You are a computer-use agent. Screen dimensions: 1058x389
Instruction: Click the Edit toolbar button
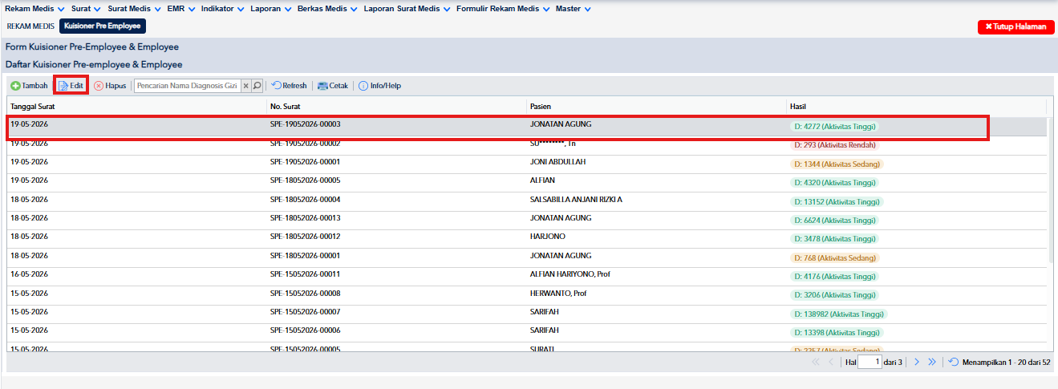[x=71, y=86]
